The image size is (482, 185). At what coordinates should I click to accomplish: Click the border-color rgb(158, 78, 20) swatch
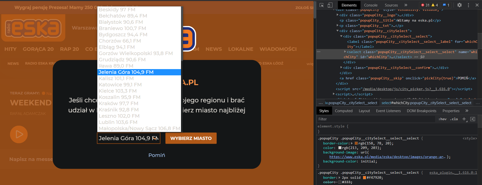coord(356,143)
